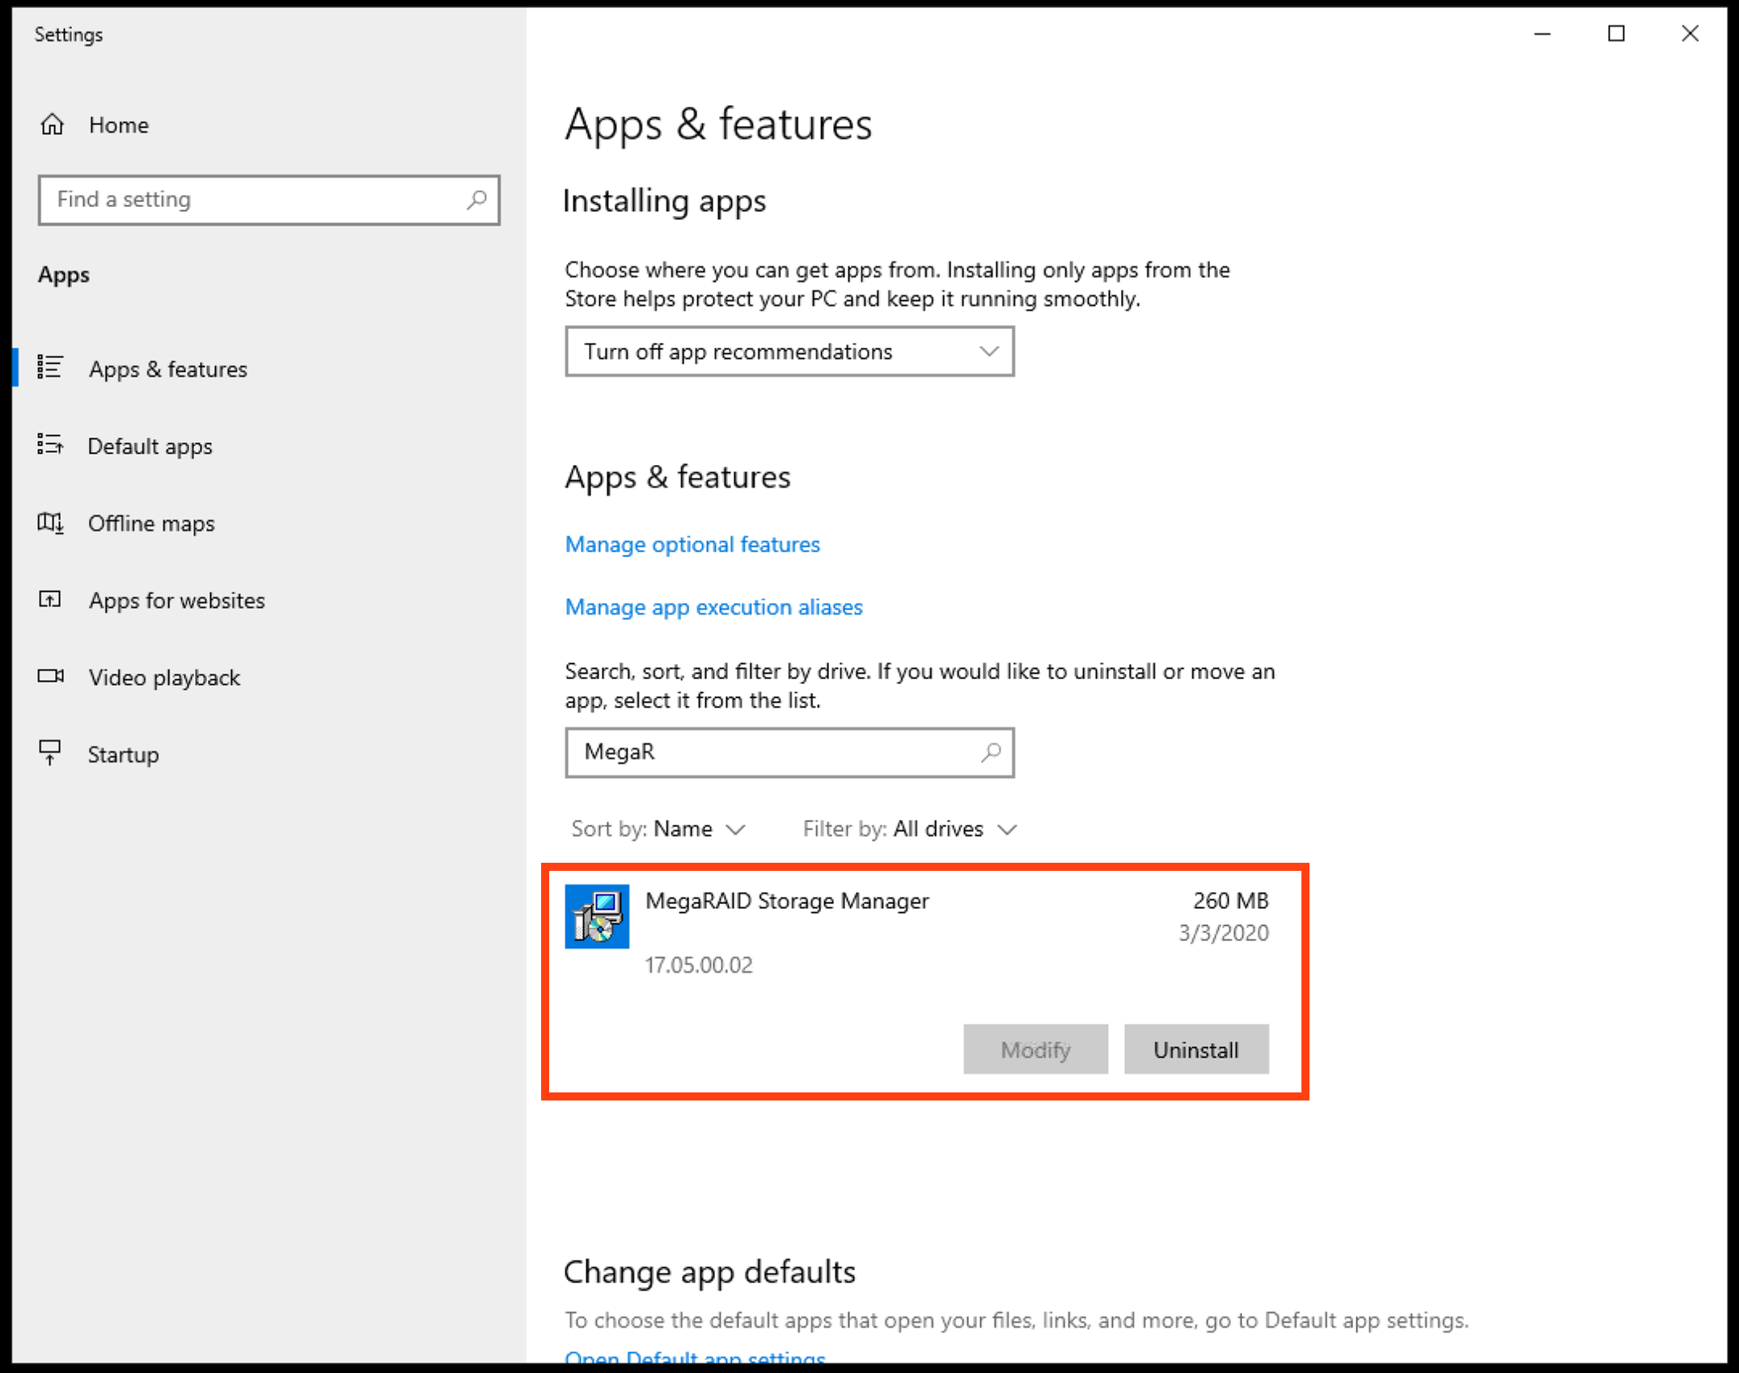1739x1373 pixels.
Task: Open the Default apps section
Action: tap(150, 446)
